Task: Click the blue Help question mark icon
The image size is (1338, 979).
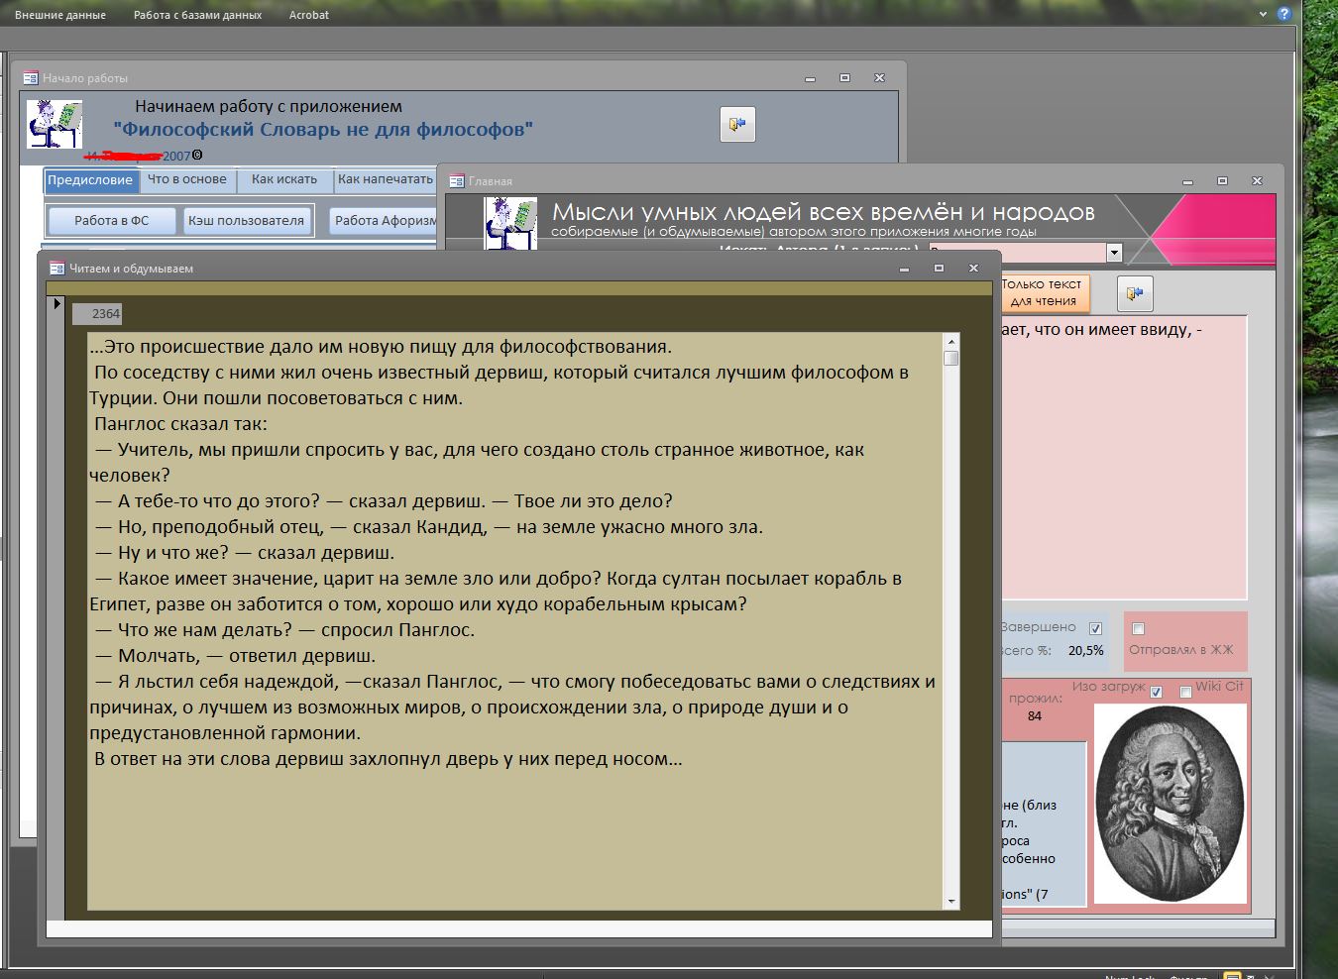Action: 1284,14
